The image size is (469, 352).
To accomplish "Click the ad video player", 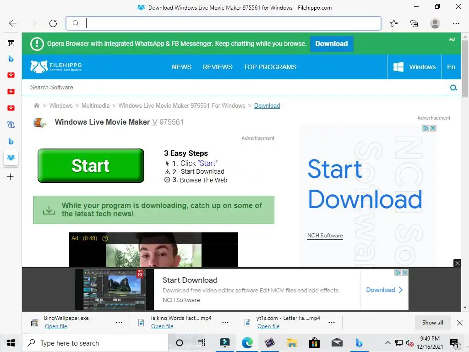I will [153, 250].
